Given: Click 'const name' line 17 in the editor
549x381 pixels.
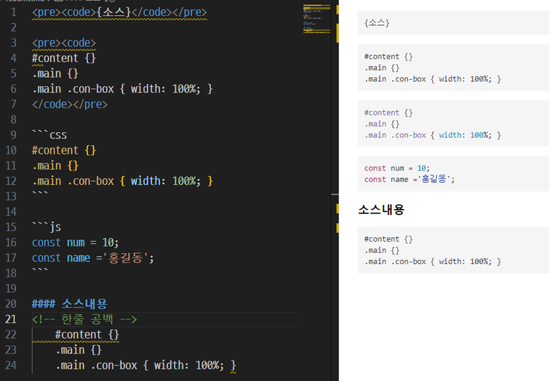Looking at the screenshot, I should coord(93,258).
